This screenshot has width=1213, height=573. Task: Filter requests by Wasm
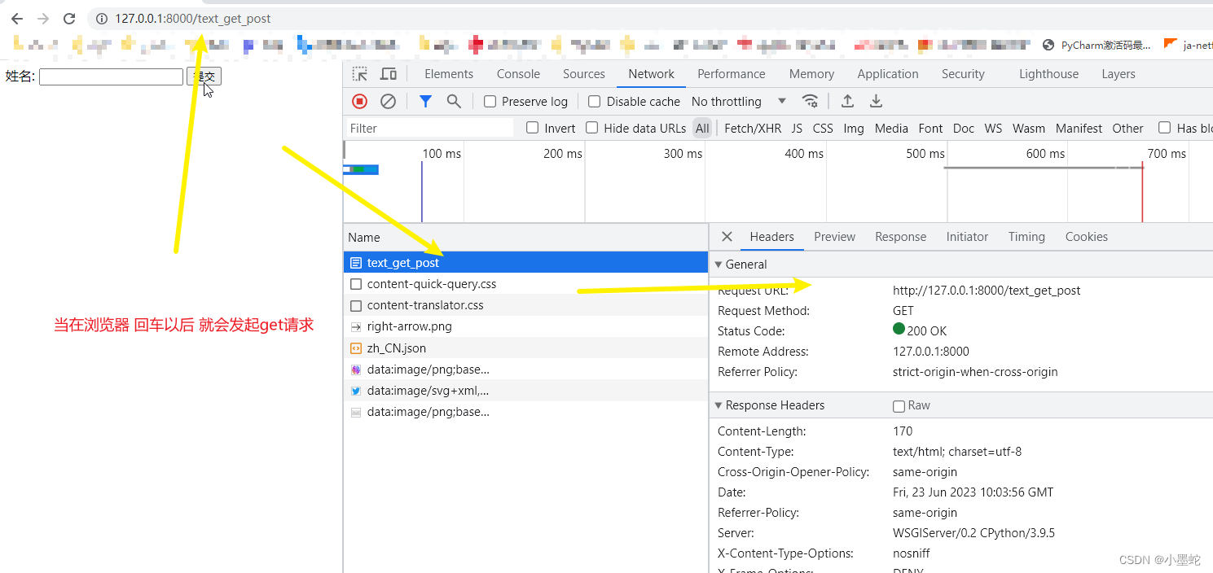1029,128
